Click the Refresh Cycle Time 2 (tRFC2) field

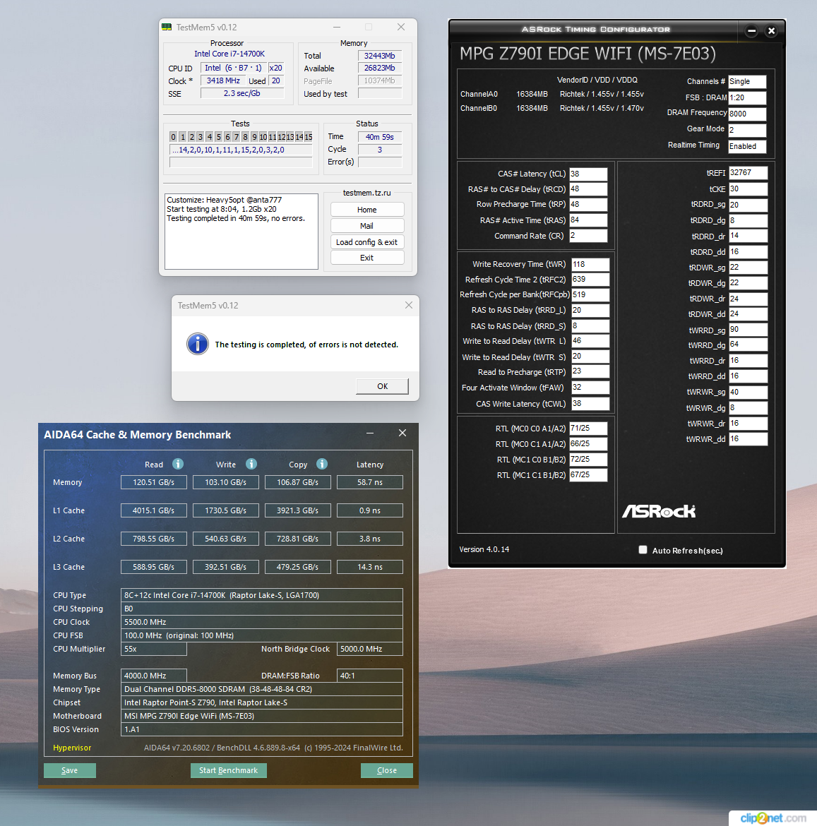(590, 279)
